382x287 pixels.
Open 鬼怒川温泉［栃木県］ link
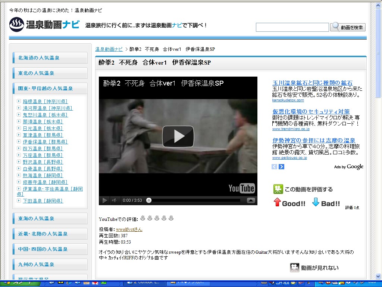click(45, 115)
